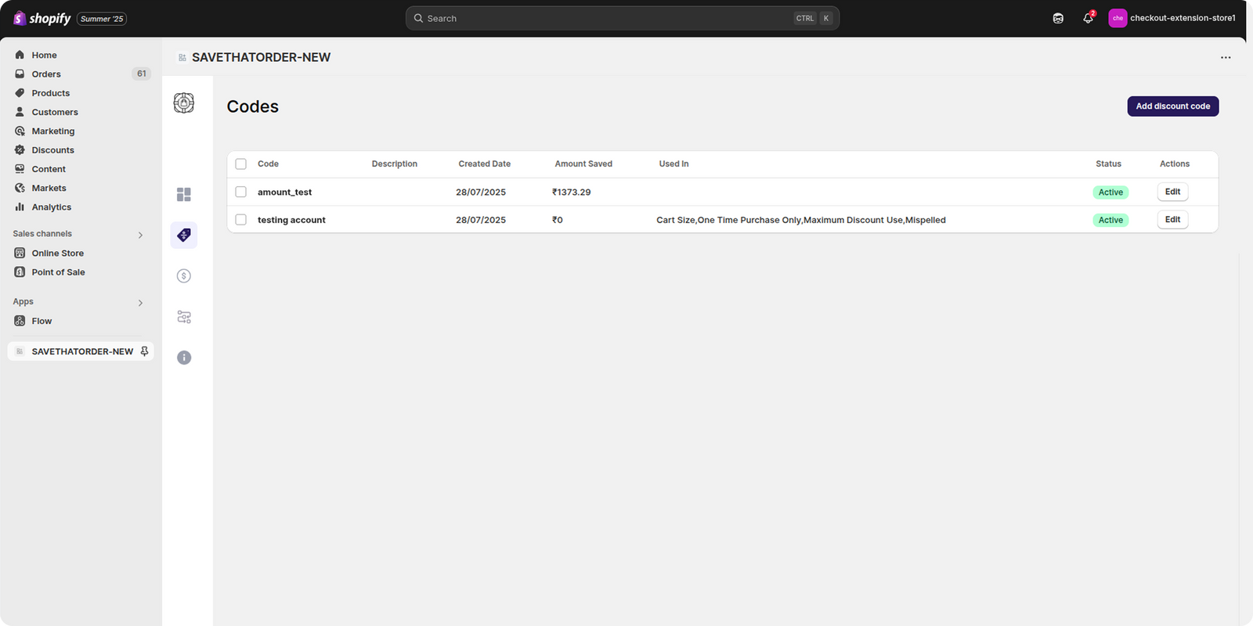
Task: Edit the amount_test discount code
Action: point(1172,192)
